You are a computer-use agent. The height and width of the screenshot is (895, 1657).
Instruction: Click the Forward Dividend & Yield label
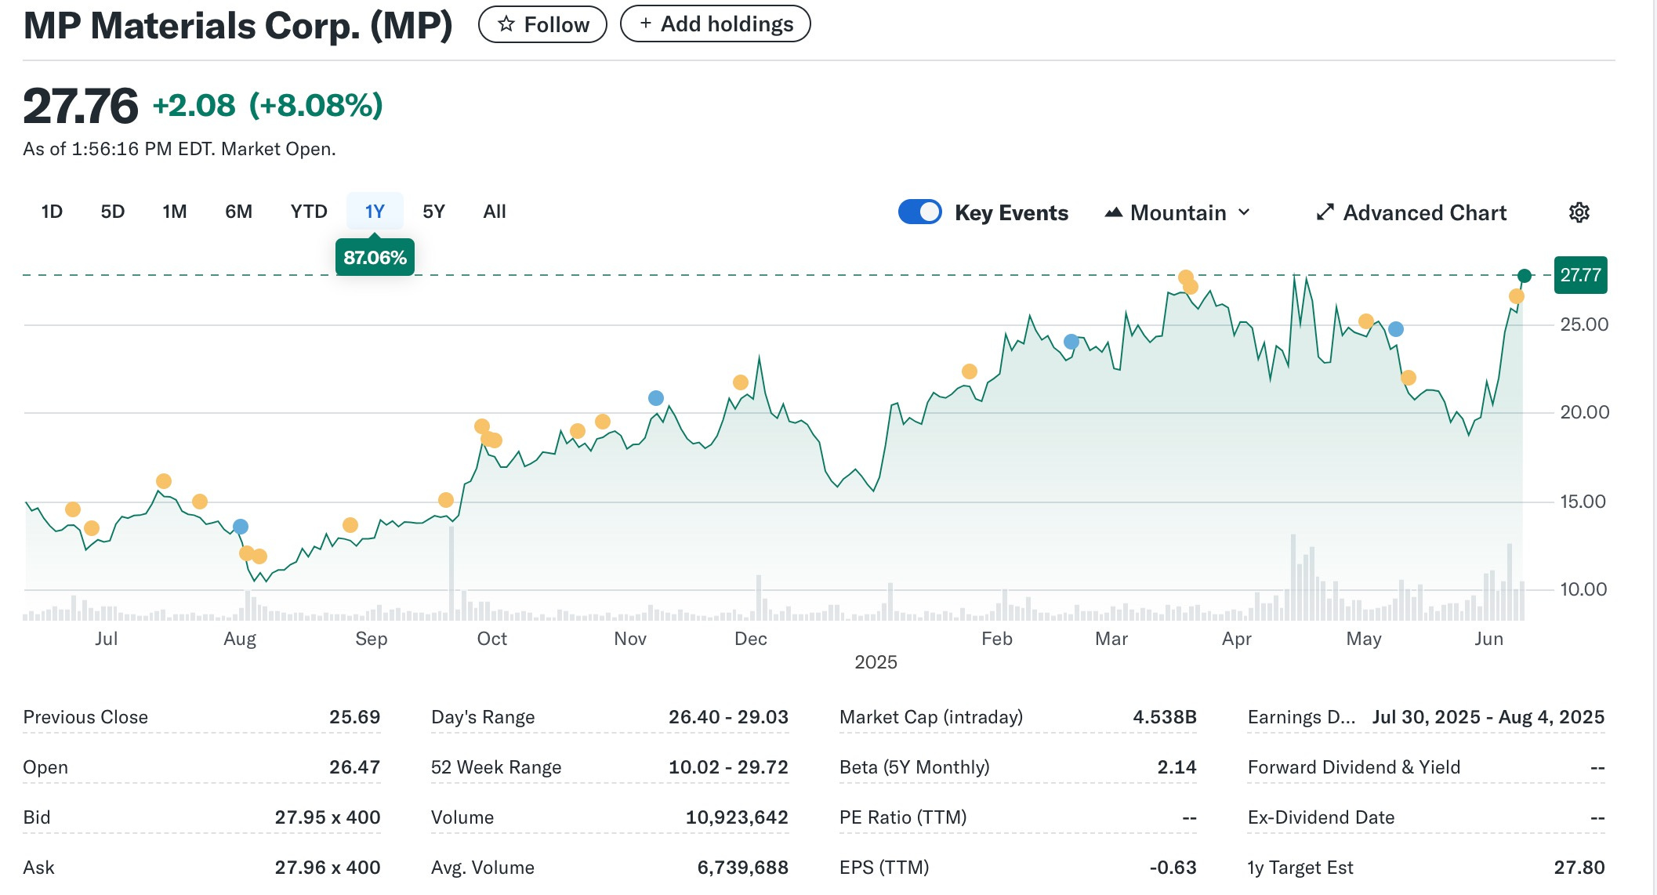click(x=1354, y=767)
